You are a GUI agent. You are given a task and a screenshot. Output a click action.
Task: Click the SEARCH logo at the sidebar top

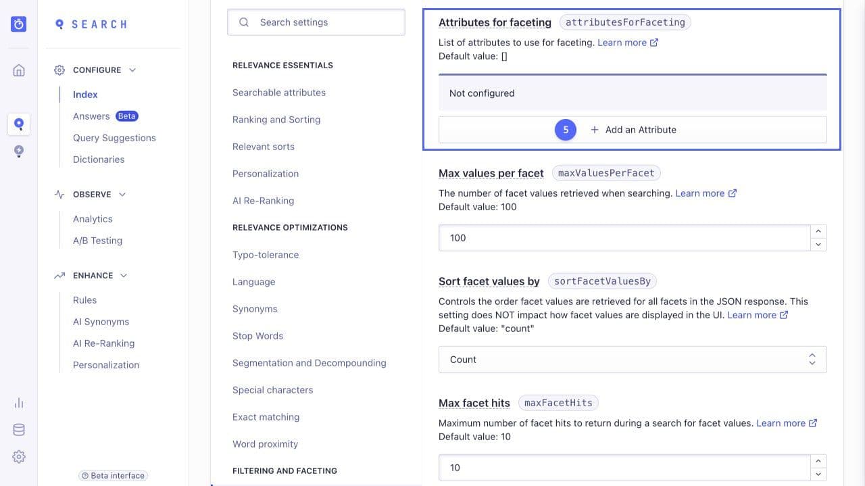tap(91, 24)
